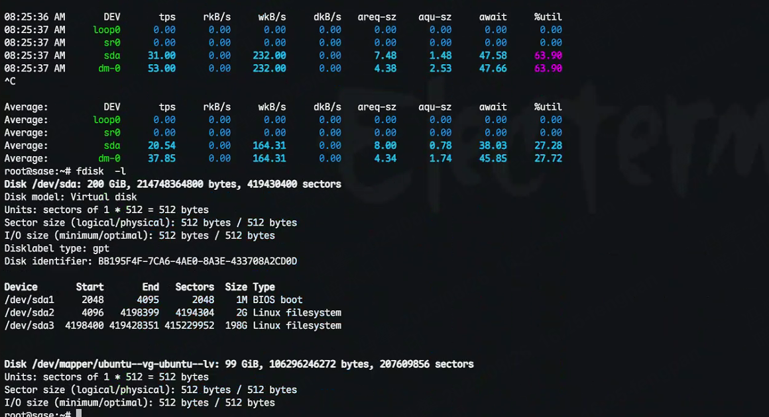Select the Average aqu-sz value 1.74
Viewport: 769px width, 417px height.
440,158
